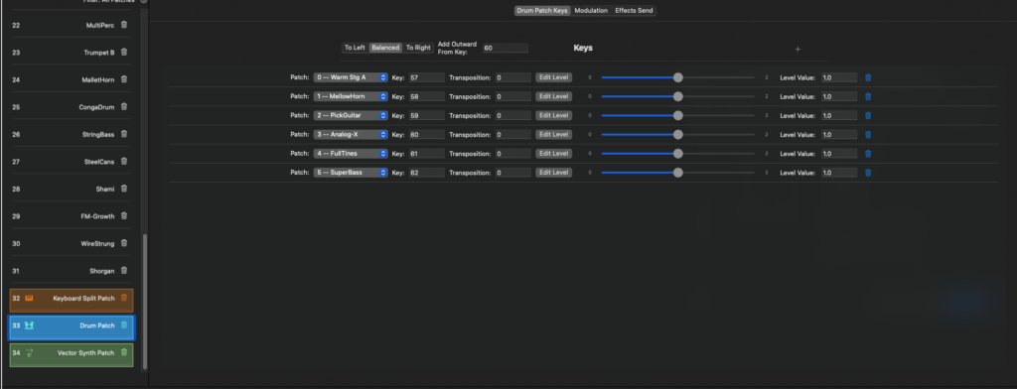Remove WireStrung using its trash icon
The height and width of the screenshot is (389, 1017).
coord(124,244)
